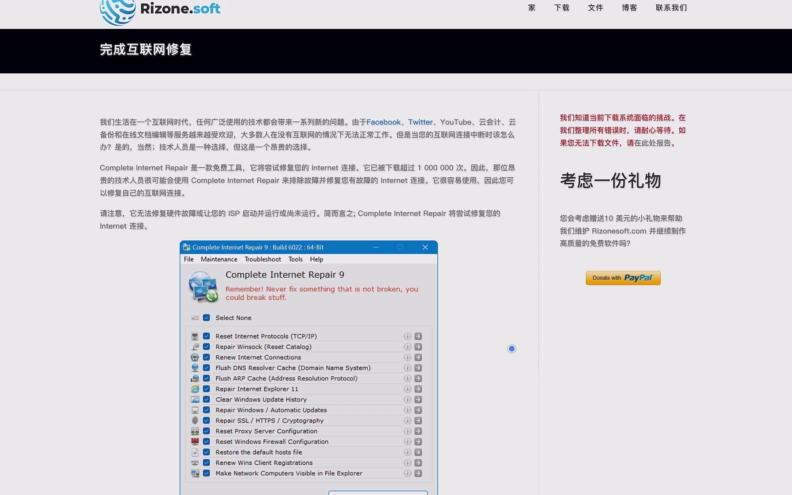Open 文件 in site navigation
The height and width of the screenshot is (495, 792).
coord(595,8)
